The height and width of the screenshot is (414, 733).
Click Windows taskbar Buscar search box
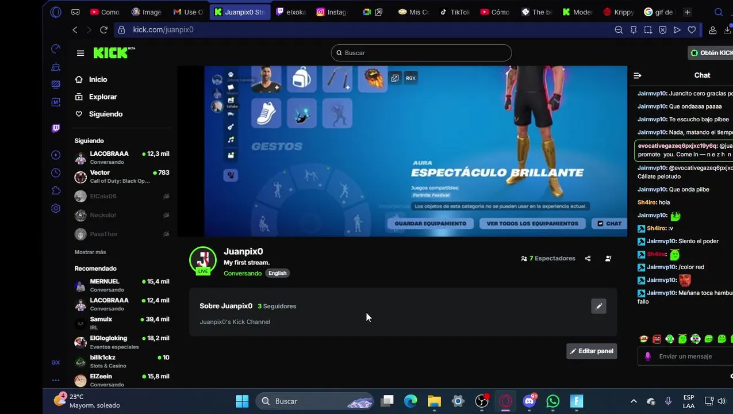pyautogui.click(x=314, y=401)
